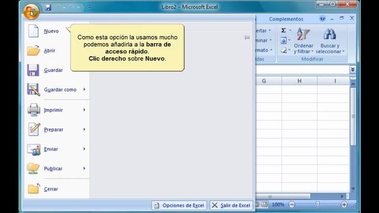Click the Publicar folder icon

click(x=33, y=168)
